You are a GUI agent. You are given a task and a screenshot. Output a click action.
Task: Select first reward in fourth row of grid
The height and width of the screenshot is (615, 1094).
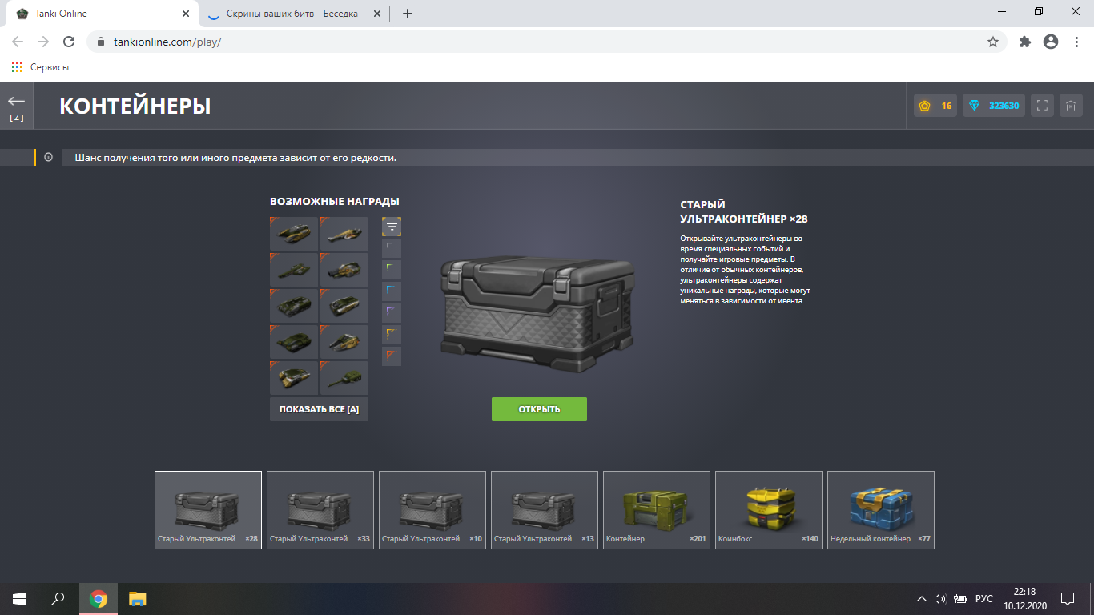(294, 342)
